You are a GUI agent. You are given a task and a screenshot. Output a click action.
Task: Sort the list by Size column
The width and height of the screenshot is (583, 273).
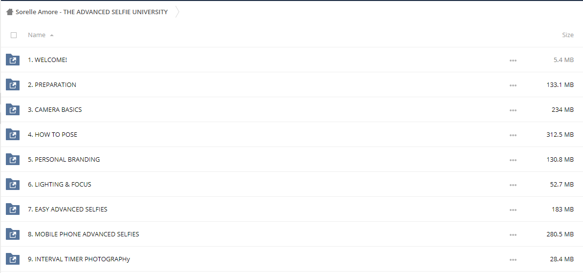click(x=568, y=35)
